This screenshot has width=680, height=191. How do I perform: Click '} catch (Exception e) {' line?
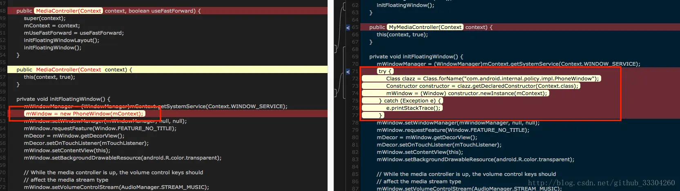[410, 101]
